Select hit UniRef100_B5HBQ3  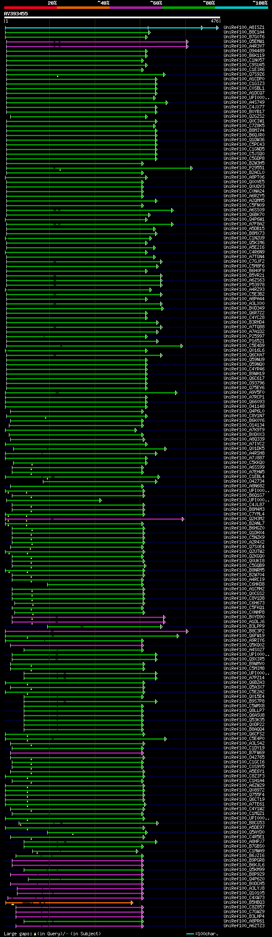(244, 903)
